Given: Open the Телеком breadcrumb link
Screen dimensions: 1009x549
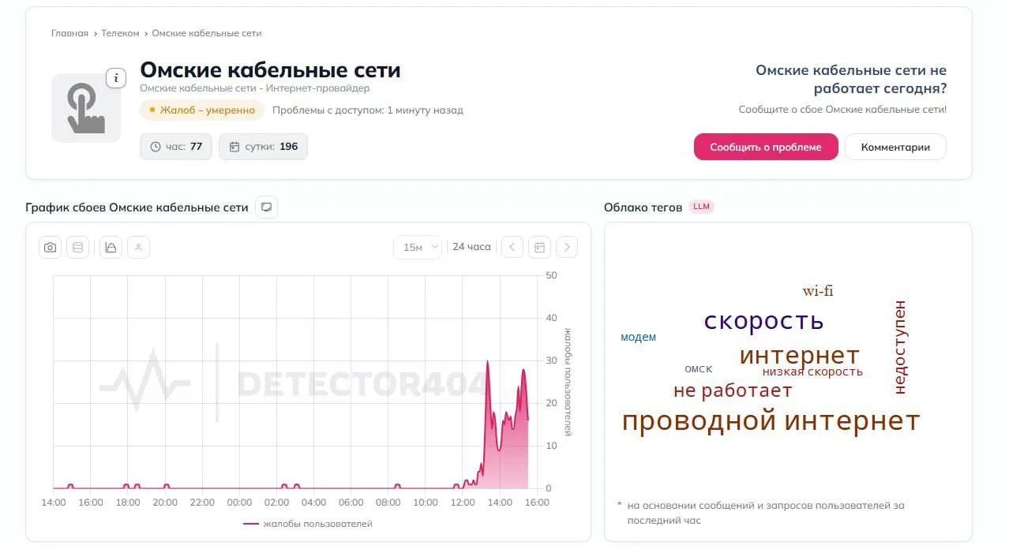Looking at the screenshot, I should click(x=120, y=33).
